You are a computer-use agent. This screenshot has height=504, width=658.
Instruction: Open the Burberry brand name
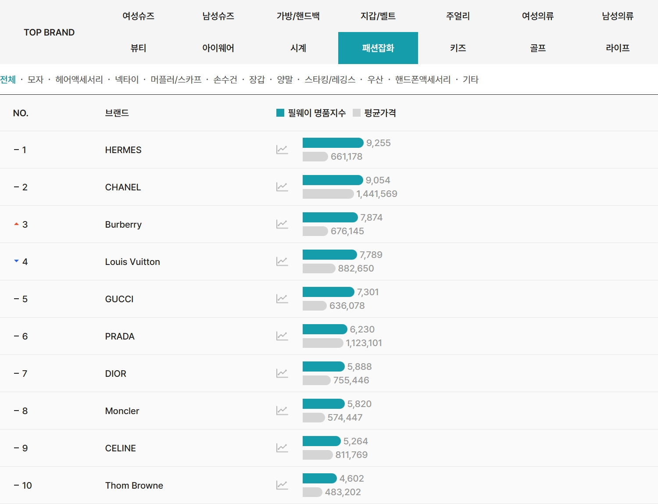point(123,225)
